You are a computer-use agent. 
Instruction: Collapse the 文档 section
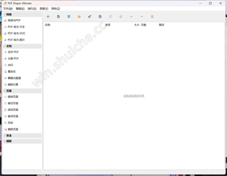[x=22, y=46]
